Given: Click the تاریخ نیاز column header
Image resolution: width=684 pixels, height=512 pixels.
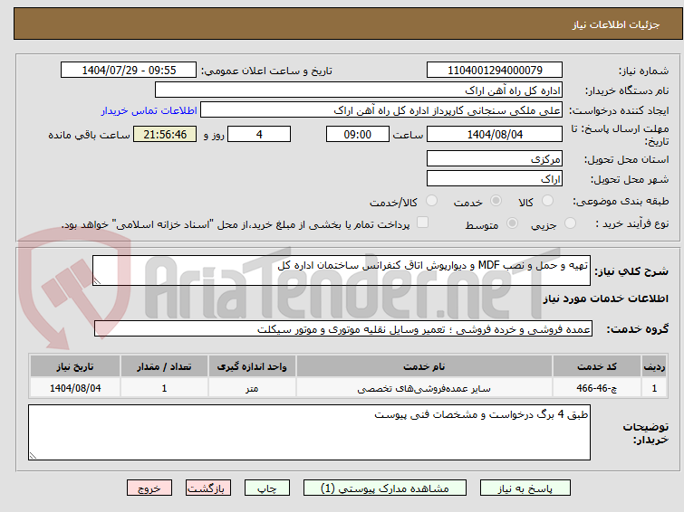Looking at the screenshot, I should tap(74, 366).
